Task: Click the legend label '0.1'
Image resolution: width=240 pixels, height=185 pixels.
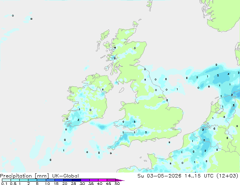Action: click(x=4, y=183)
